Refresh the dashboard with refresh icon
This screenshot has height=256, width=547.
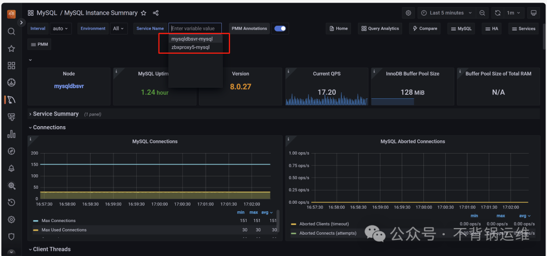[498, 13]
